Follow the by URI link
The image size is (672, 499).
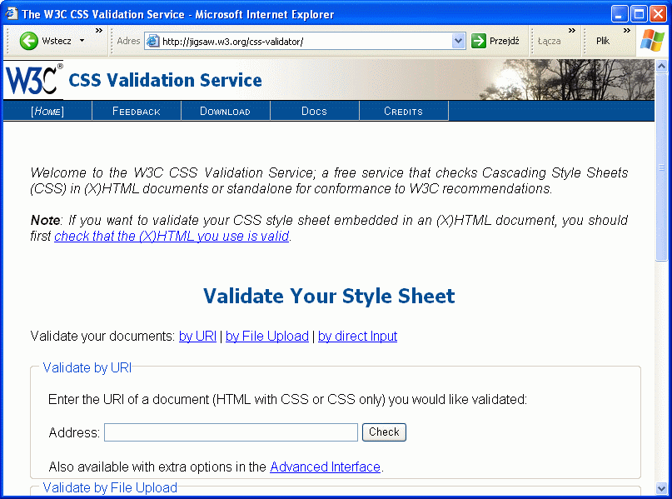point(197,336)
